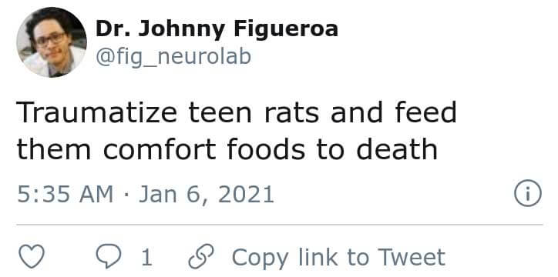The image size is (558, 277).
Task: Visit the @fig_neurolab handle
Action: (173, 57)
